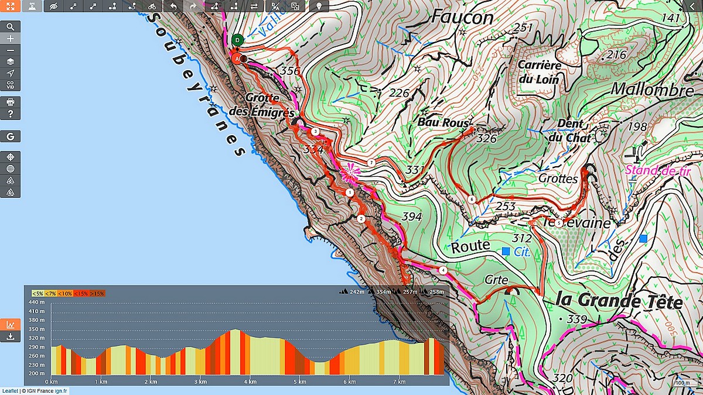Select the map pin waypoint tool
Viewport: 703px width, 395px height.
319,6
